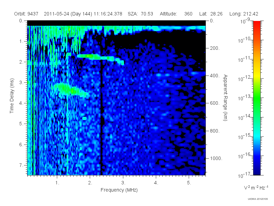Click the 'Lat: 28.26' text
The image size is (274, 206).
coord(211,14)
